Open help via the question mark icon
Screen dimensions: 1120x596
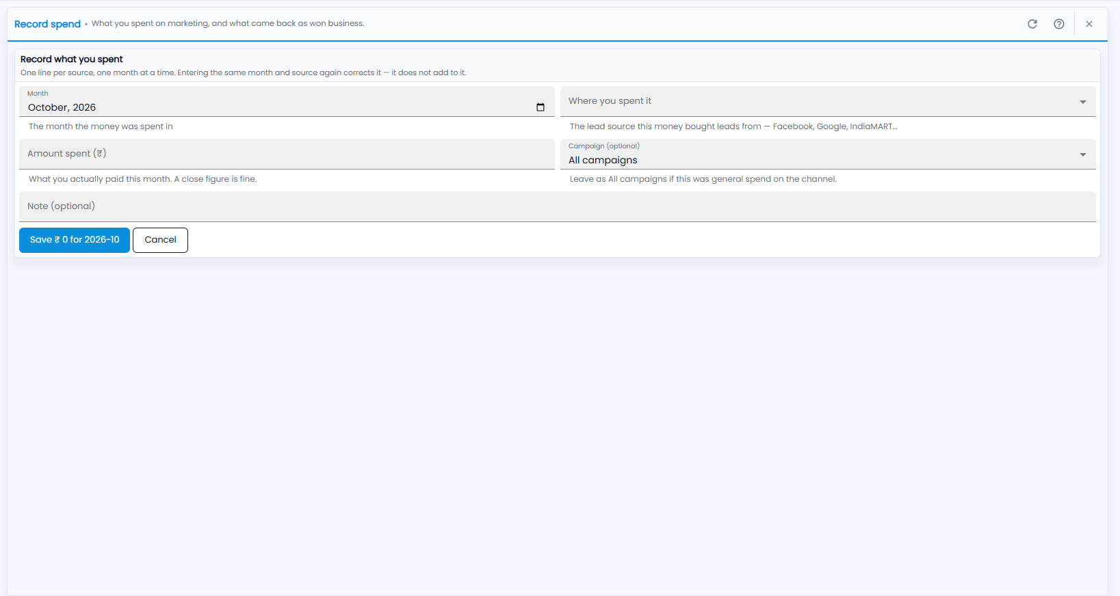click(1059, 24)
